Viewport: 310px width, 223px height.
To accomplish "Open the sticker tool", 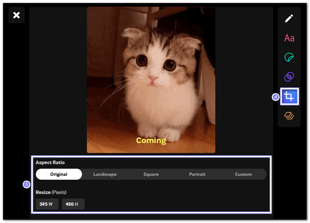I will pos(289,57).
